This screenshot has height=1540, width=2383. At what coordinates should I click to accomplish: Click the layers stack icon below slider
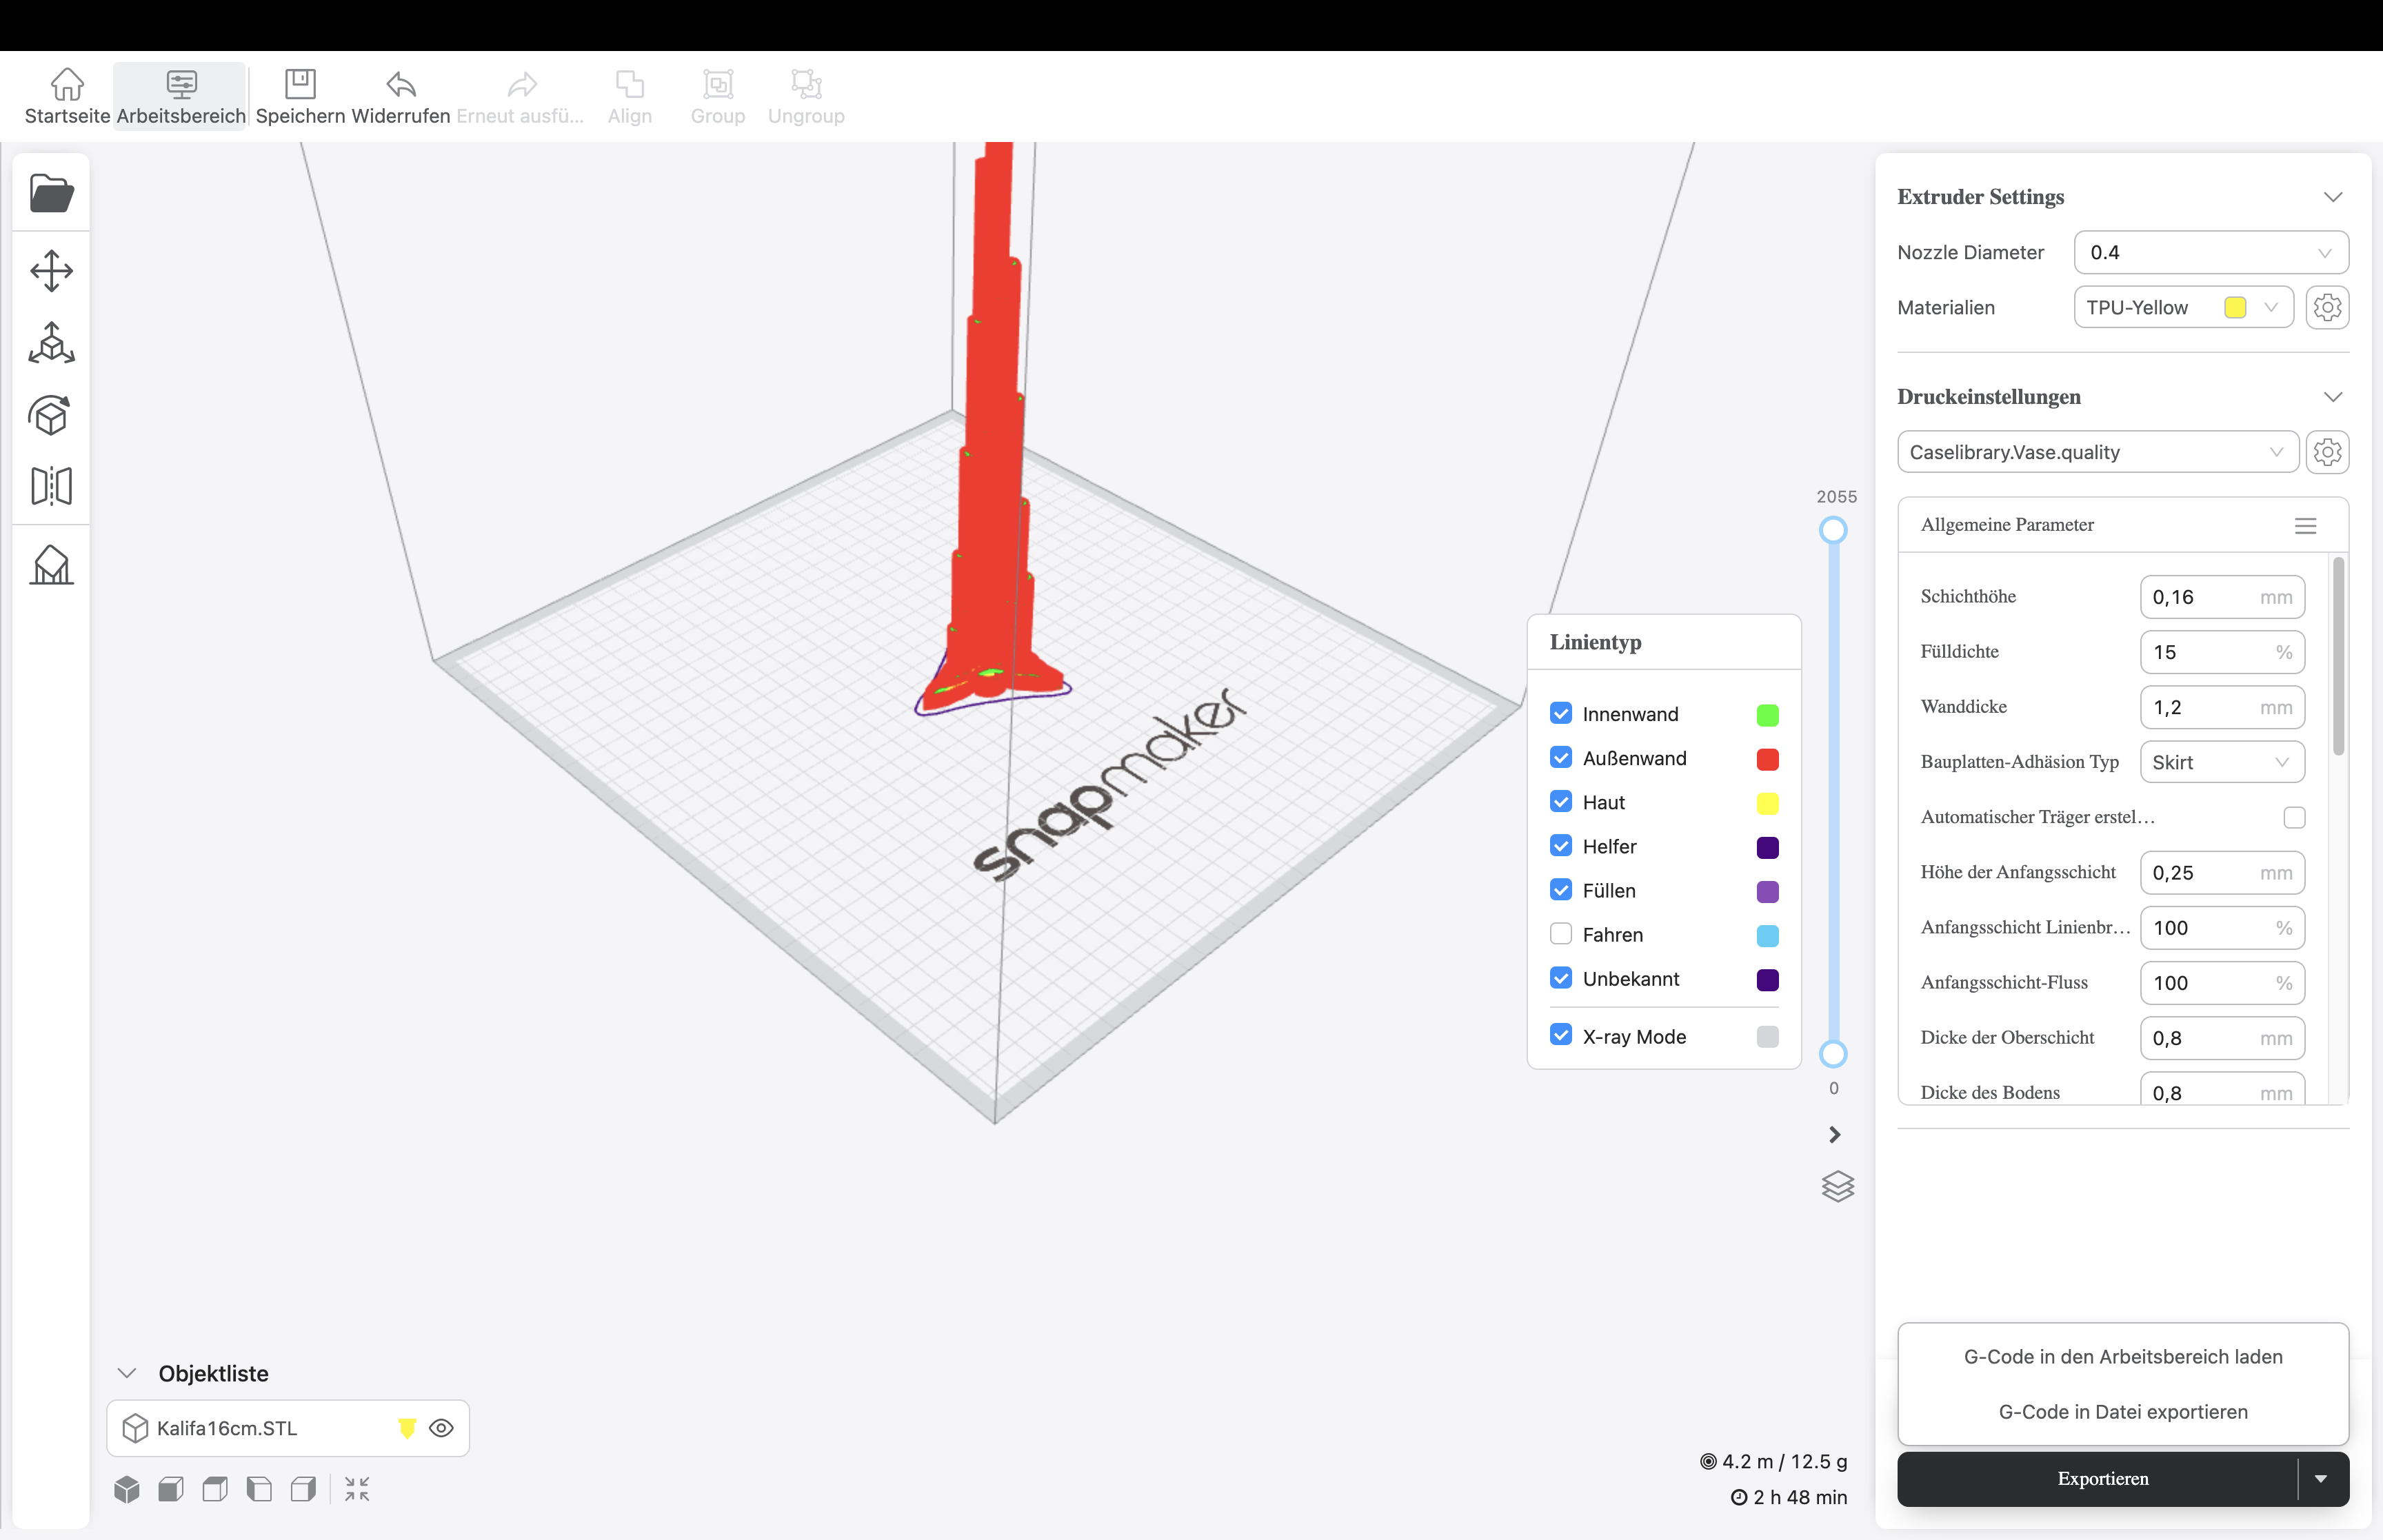(1837, 1186)
